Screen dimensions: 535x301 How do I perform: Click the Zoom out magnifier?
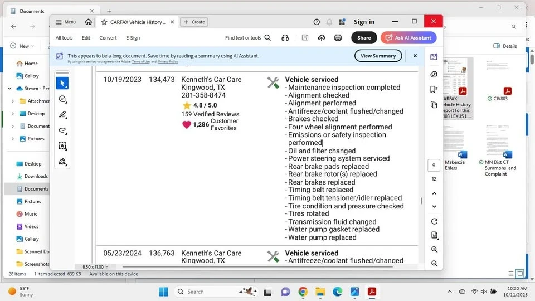[434, 264]
